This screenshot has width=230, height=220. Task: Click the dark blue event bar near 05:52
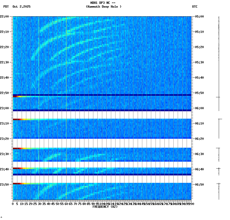tap(102, 95)
